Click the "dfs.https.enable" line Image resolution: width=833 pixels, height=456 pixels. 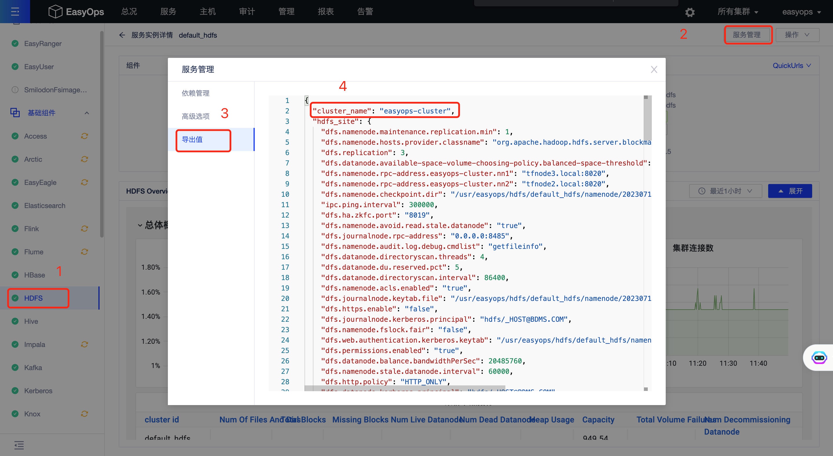click(x=379, y=309)
